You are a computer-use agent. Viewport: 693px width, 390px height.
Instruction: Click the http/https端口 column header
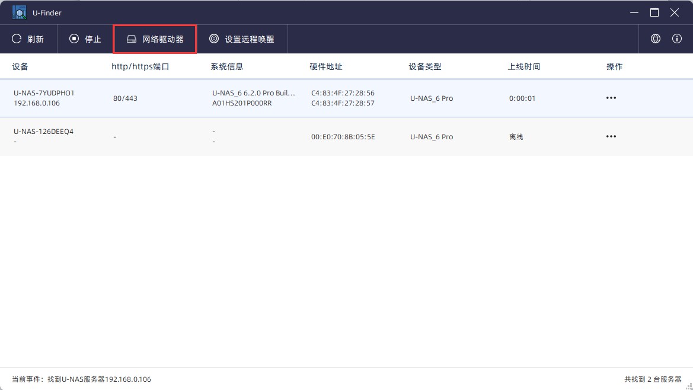[x=140, y=67]
